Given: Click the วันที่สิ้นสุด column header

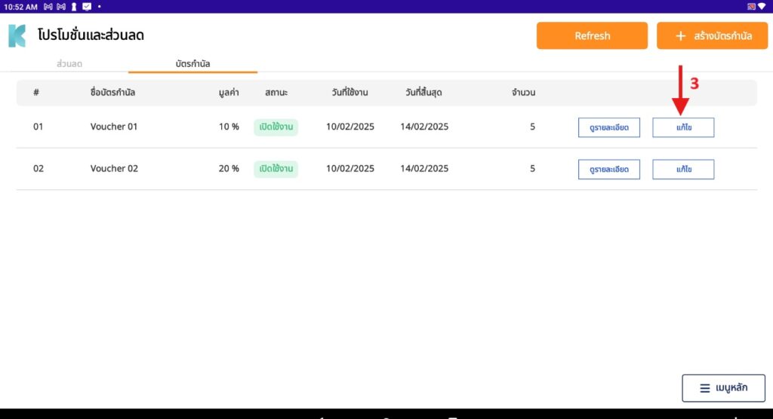Looking at the screenshot, I should (423, 93).
